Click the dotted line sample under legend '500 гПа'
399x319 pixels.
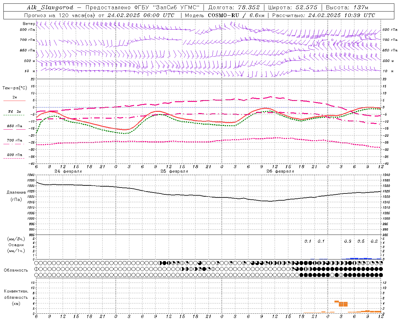(x=14, y=158)
